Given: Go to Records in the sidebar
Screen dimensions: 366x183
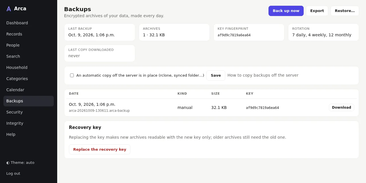Looking at the screenshot, I should (x=29, y=34).
